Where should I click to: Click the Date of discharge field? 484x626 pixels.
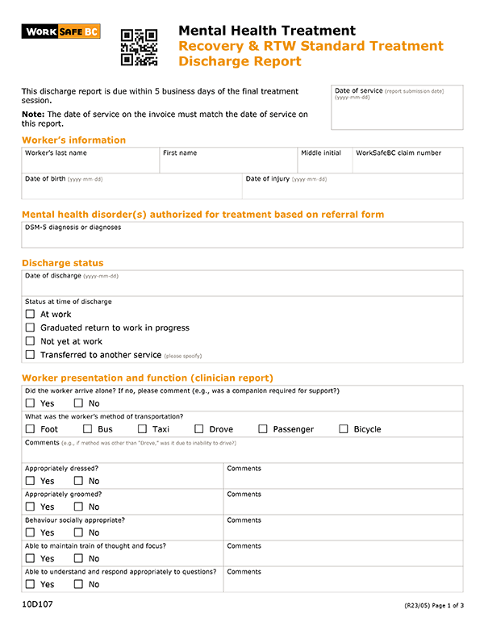coord(242,283)
